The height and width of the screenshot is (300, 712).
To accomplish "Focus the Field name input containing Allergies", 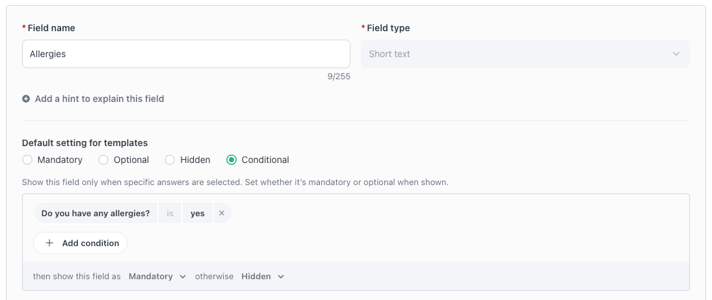I will pos(186,54).
